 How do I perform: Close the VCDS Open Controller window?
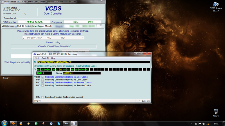tap(102, 1)
